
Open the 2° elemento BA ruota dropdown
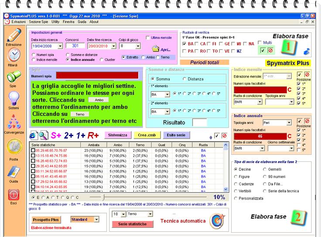coord(167,112)
